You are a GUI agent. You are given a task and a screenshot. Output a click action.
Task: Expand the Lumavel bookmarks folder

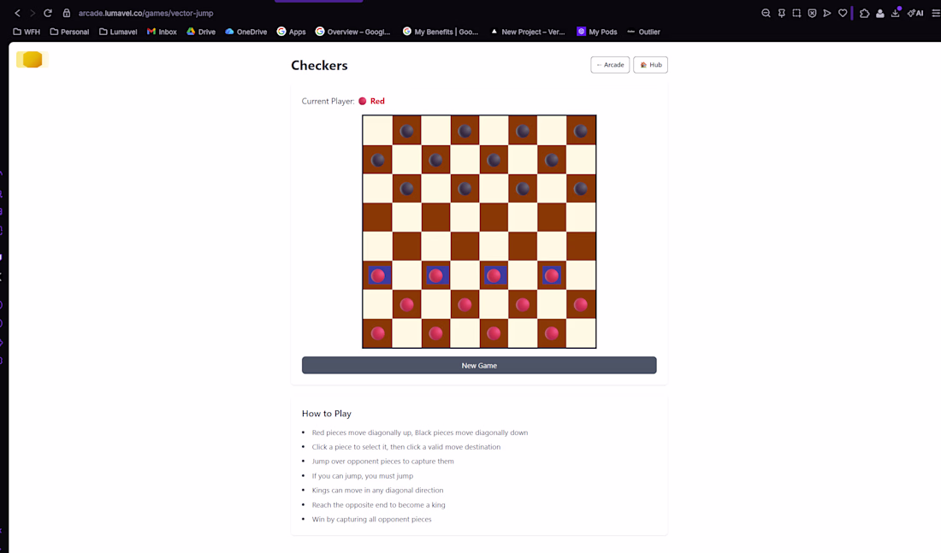(118, 32)
